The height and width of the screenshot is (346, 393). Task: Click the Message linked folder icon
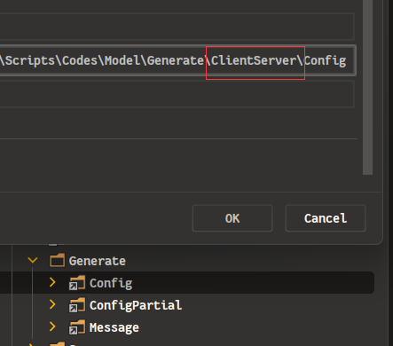tap(77, 327)
